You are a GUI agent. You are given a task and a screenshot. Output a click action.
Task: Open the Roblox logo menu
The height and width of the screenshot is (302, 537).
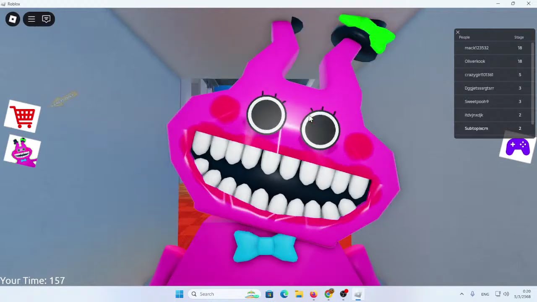coord(13,19)
